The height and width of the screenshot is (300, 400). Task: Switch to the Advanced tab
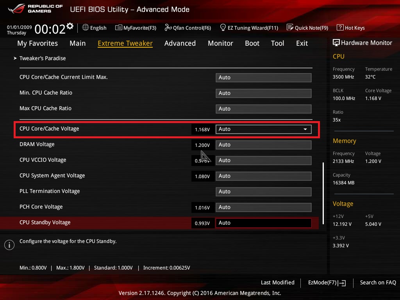tap(180, 43)
